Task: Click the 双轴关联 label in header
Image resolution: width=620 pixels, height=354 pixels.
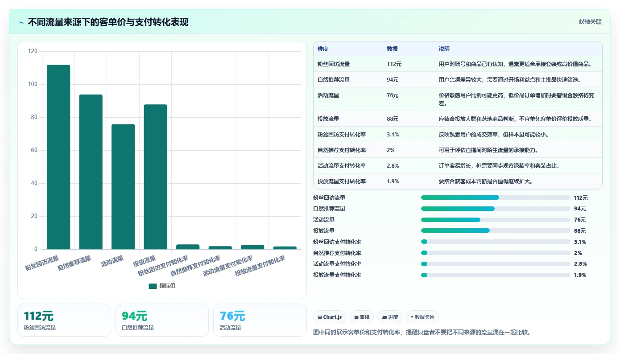Action: 590,22
